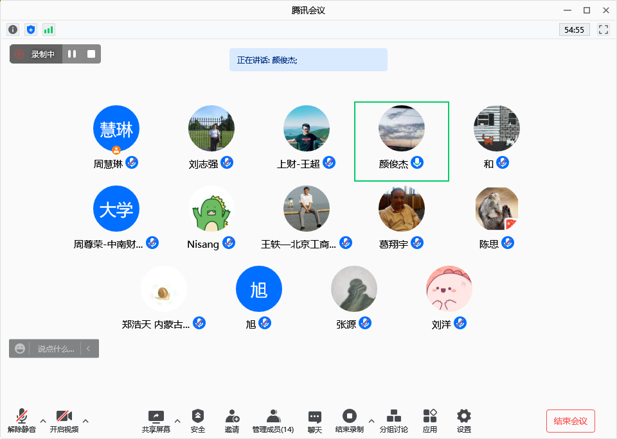
Task: Click 王轶's muted mic icon
Action: tap(346, 243)
